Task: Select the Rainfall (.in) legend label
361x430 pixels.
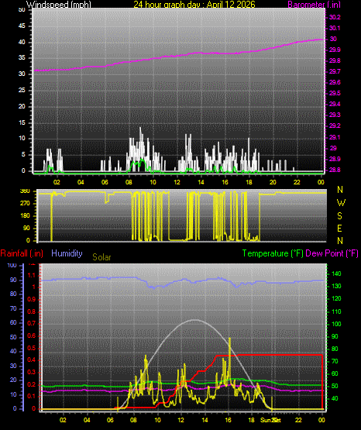Action: [x=22, y=253]
